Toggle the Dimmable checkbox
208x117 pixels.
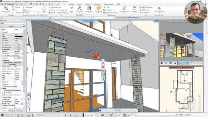click(15, 108)
